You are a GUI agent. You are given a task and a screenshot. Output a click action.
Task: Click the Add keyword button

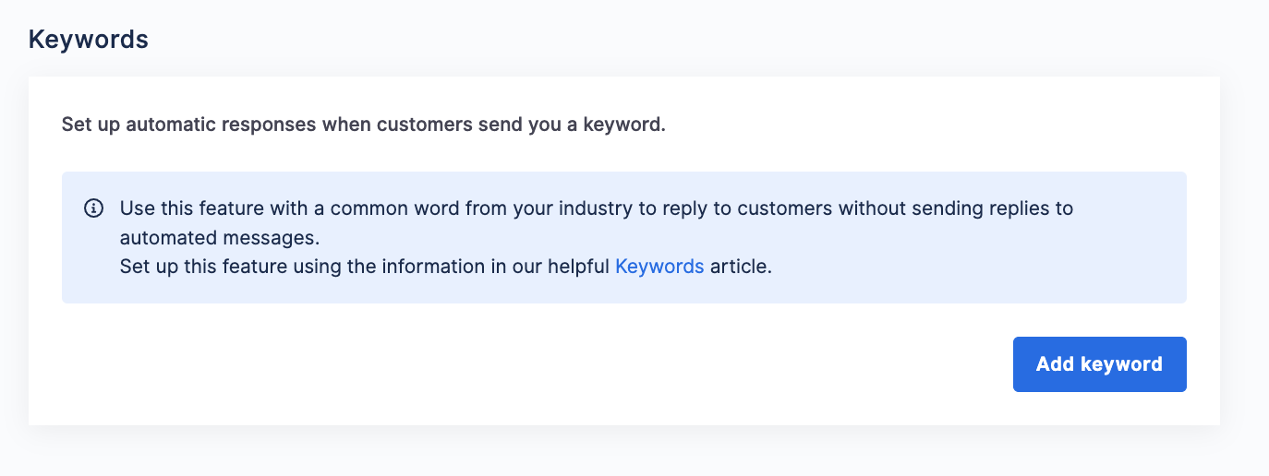point(1099,364)
